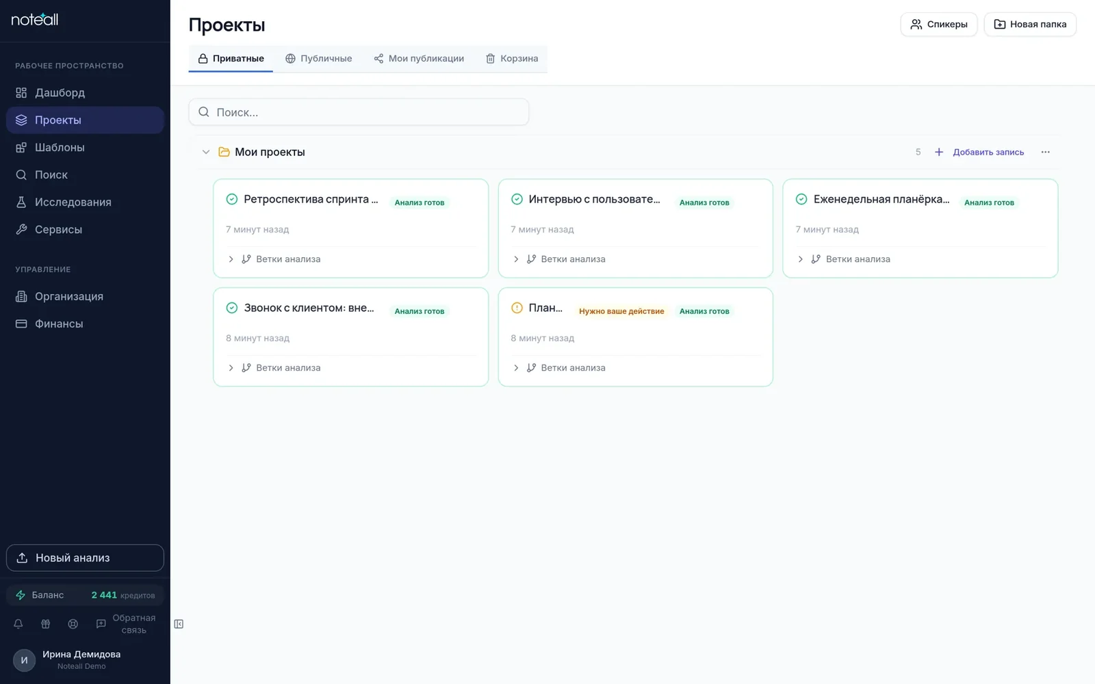Click the search magnifier icon in Поиск field
This screenshot has height=684, width=1095.
204,112
